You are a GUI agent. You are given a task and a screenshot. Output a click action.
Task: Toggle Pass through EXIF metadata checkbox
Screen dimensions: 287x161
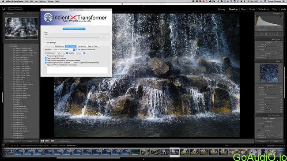point(46,58)
